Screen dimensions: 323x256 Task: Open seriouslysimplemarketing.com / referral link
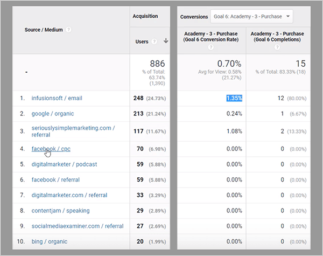73,131
